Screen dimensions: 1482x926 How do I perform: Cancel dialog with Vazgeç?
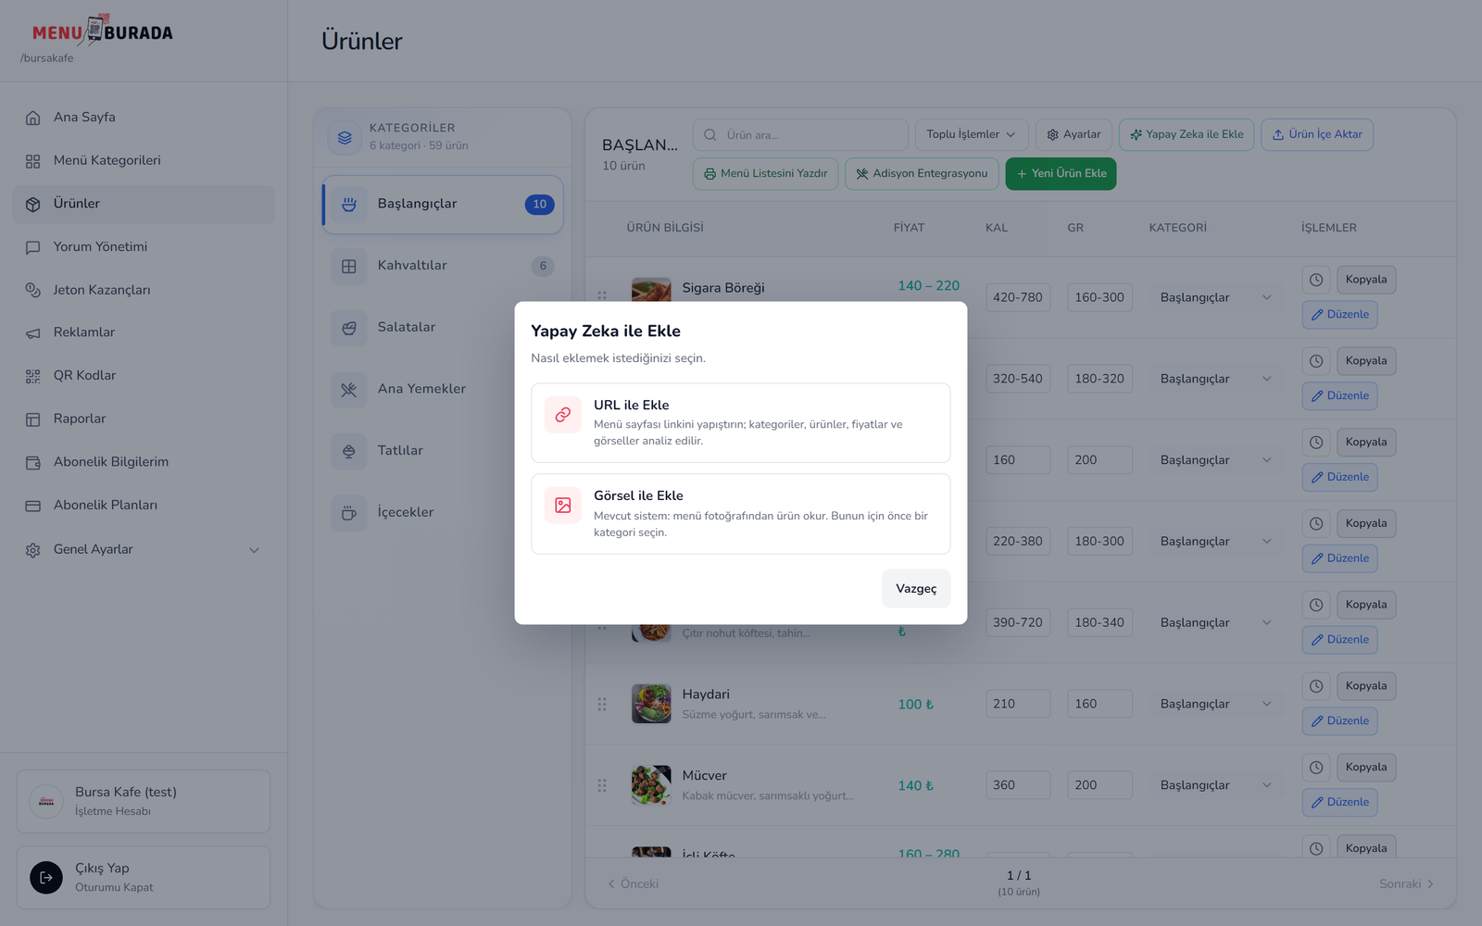point(916,589)
